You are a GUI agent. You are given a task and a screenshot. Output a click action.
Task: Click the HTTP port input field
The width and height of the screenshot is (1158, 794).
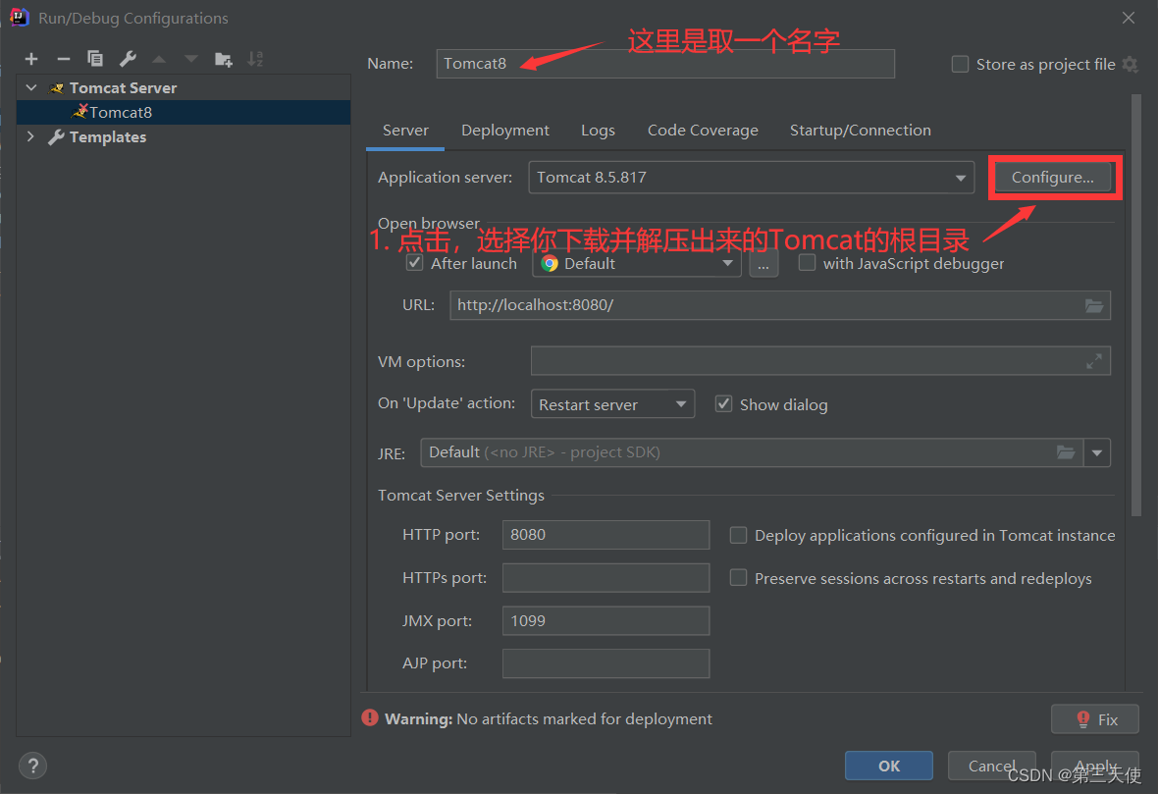tap(605, 535)
